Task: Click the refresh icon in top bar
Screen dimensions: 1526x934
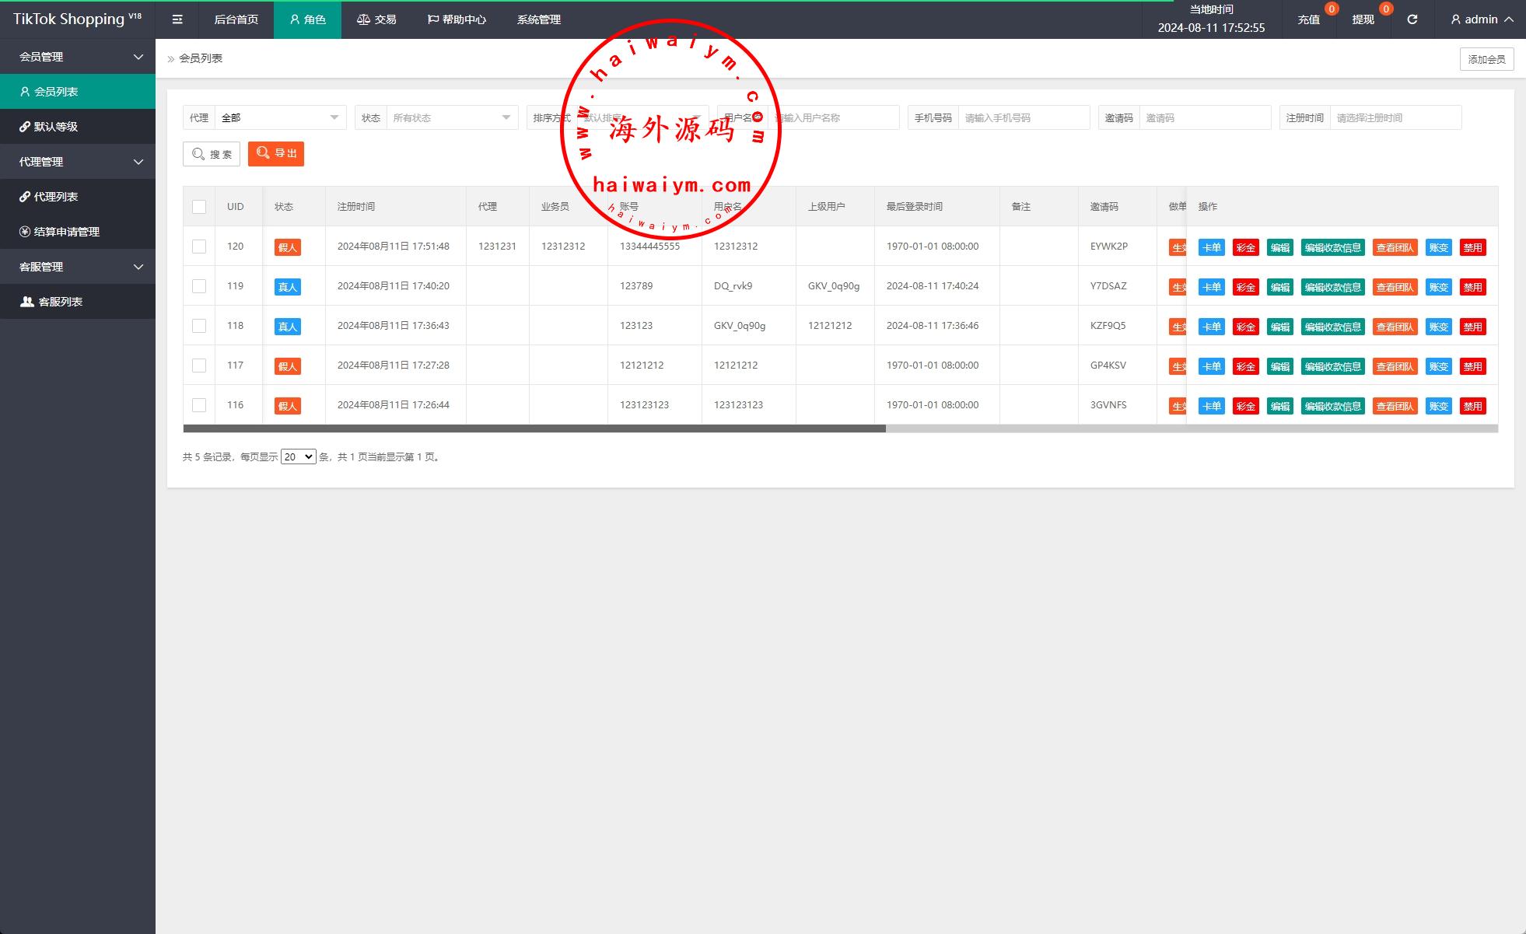Action: tap(1412, 19)
